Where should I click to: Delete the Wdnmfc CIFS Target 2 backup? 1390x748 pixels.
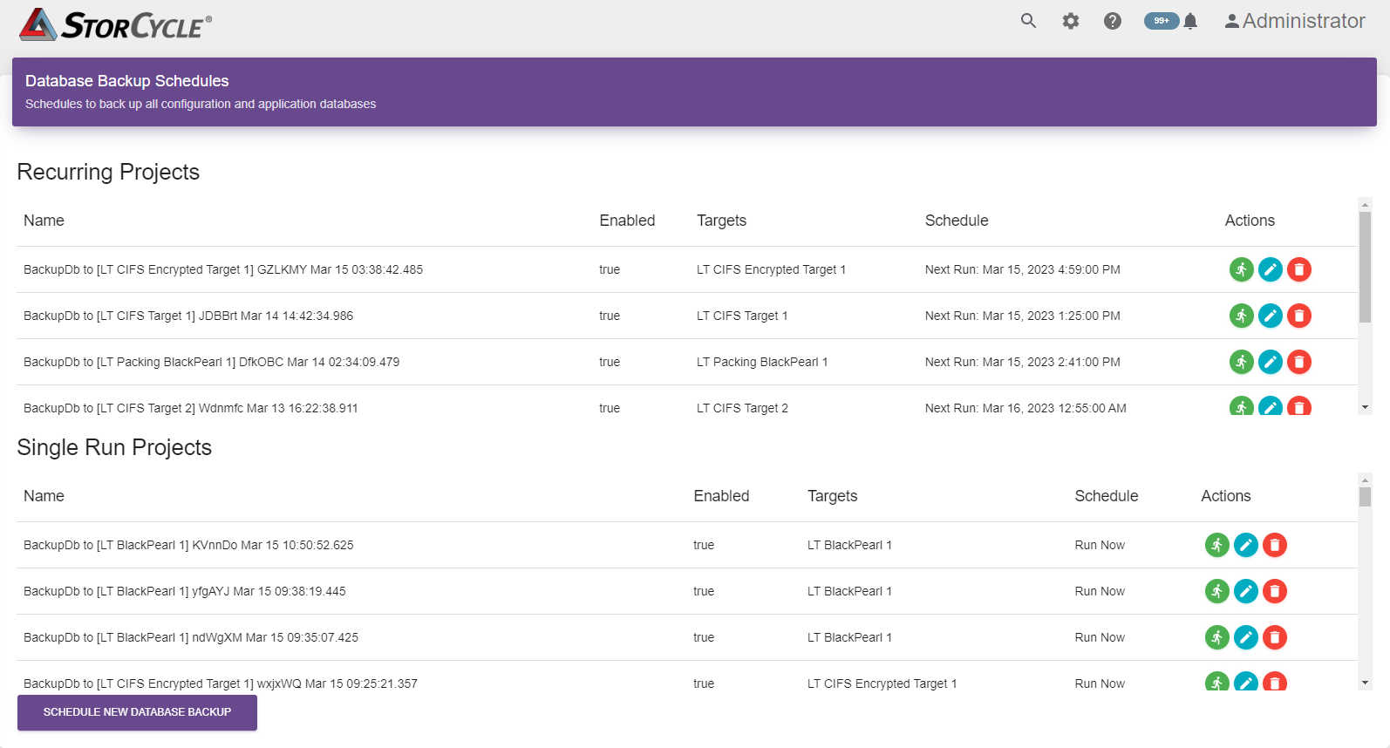[x=1299, y=406]
